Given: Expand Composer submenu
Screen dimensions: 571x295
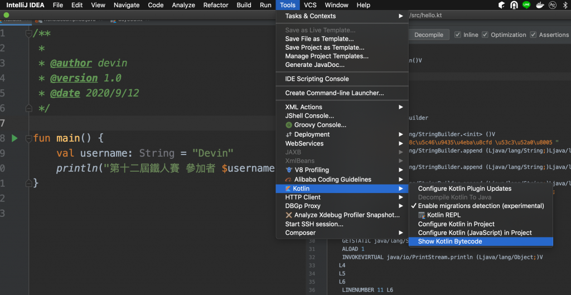Looking at the screenshot, I should 342,233.
